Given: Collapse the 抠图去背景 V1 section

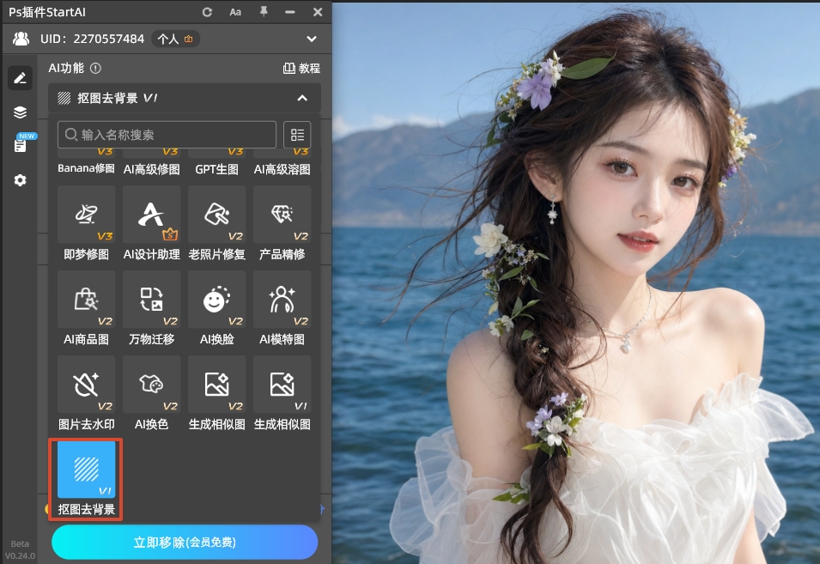Looking at the screenshot, I should coord(302,98).
